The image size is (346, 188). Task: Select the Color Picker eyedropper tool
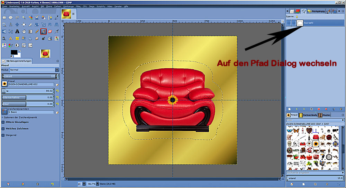57,18
